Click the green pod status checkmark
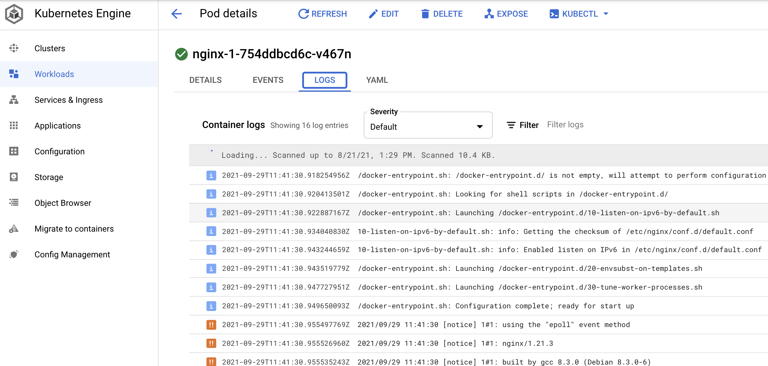768x366 pixels. pyautogui.click(x=181, y=54)
